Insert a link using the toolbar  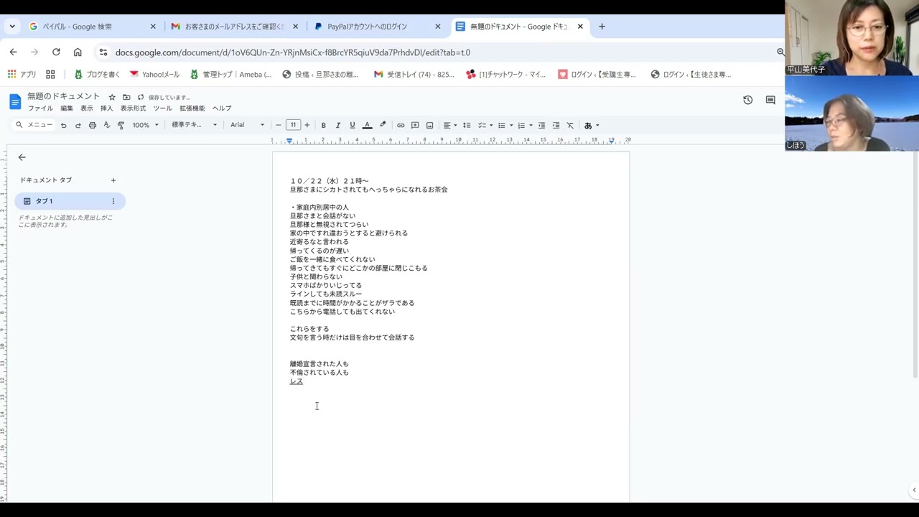401,125
